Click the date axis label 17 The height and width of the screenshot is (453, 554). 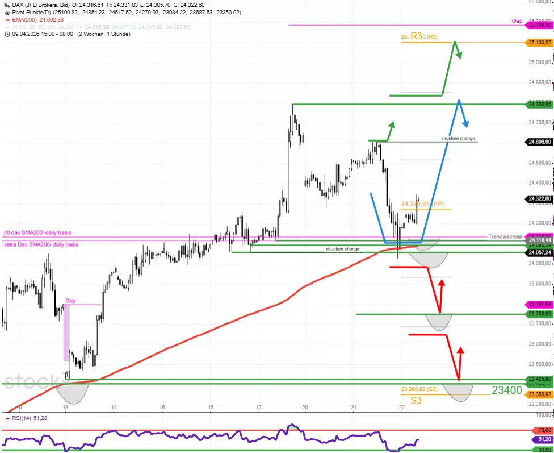click(259, 392)
